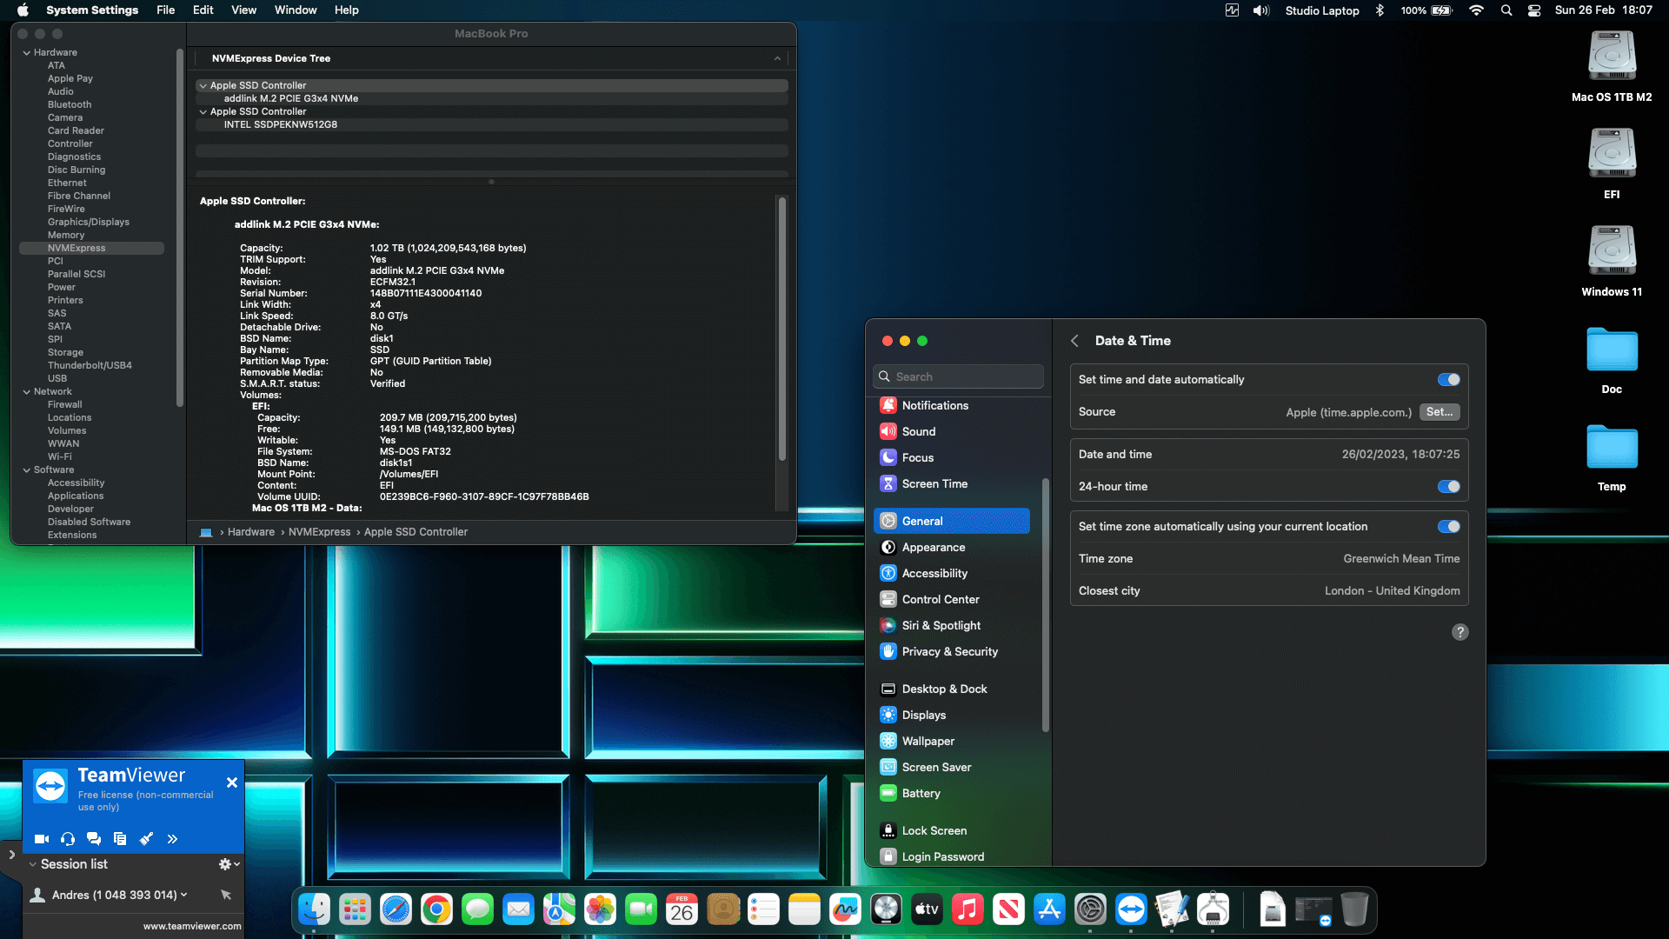Collapse the Network section in sidebar
1669x939 pixels.
pos(27,391)
